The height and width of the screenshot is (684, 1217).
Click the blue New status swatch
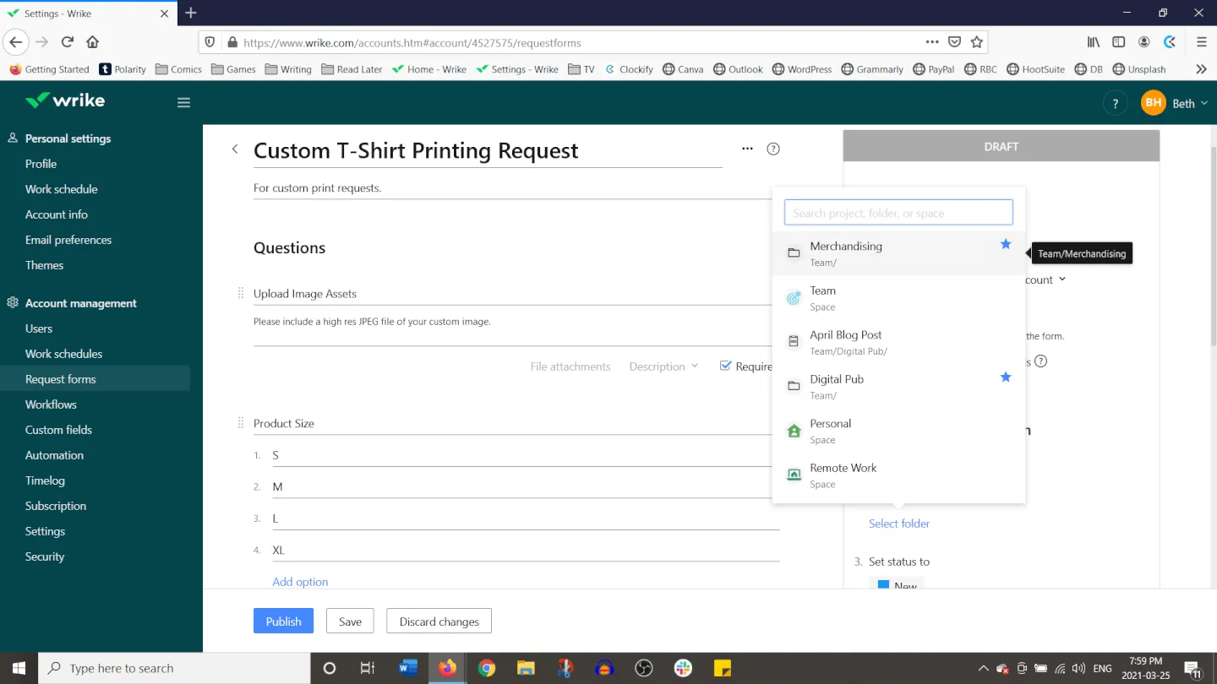click(883, 585)
